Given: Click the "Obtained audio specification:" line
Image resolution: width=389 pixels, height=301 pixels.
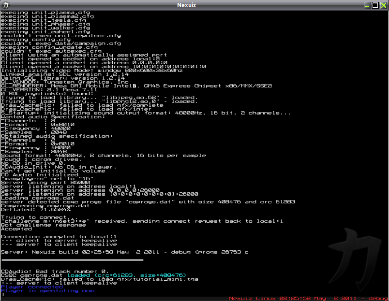Looking at the screenshot, I should tap(57, 136).
